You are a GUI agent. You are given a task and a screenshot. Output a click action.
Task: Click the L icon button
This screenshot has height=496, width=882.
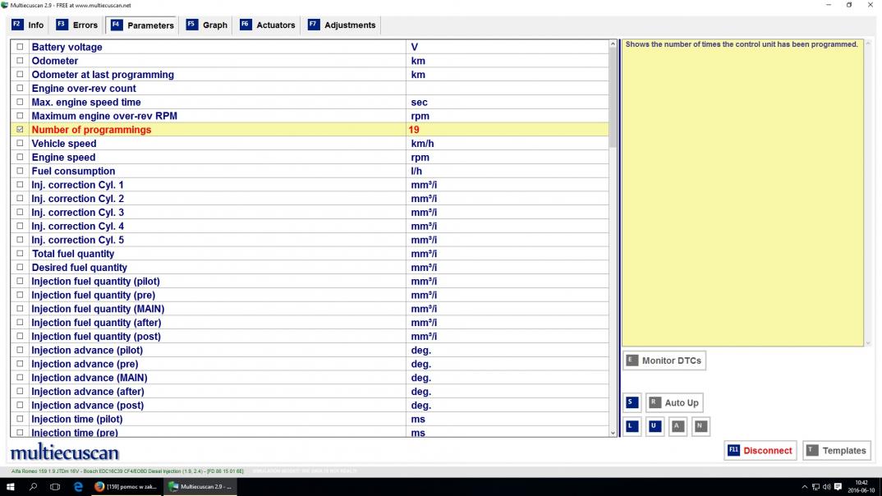coord(632,426)
